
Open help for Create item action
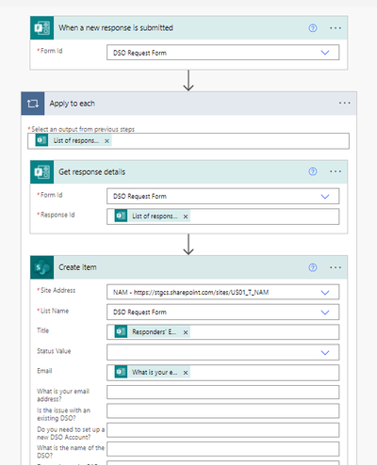[x=313, y=267]
